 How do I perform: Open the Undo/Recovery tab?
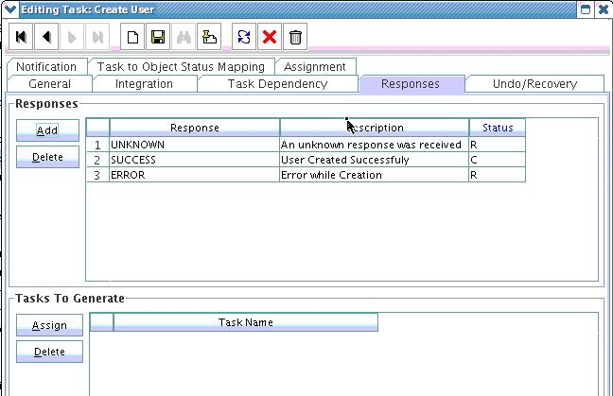[x=534, y=83]
